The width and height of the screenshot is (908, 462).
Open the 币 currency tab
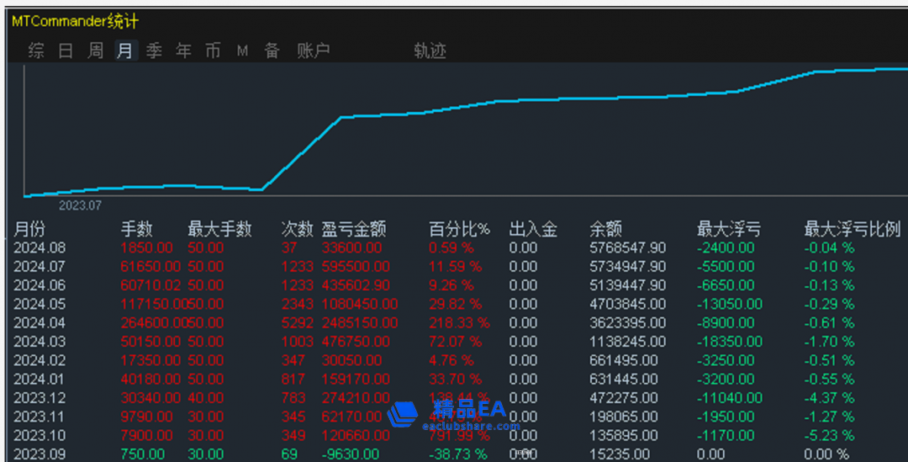[213, 51]
